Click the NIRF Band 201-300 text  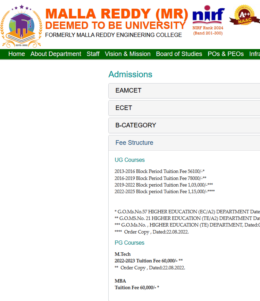pos(208,33)
